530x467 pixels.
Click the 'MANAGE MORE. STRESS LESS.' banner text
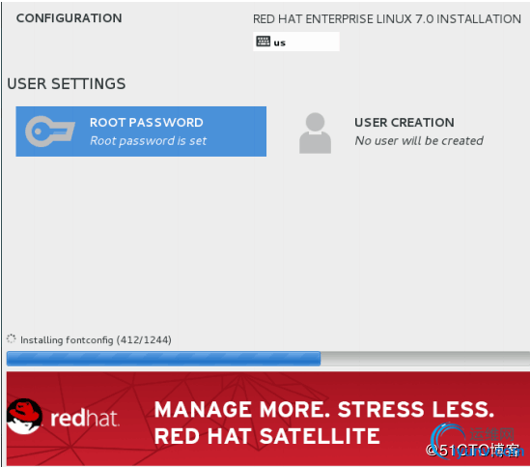[324, 409]
